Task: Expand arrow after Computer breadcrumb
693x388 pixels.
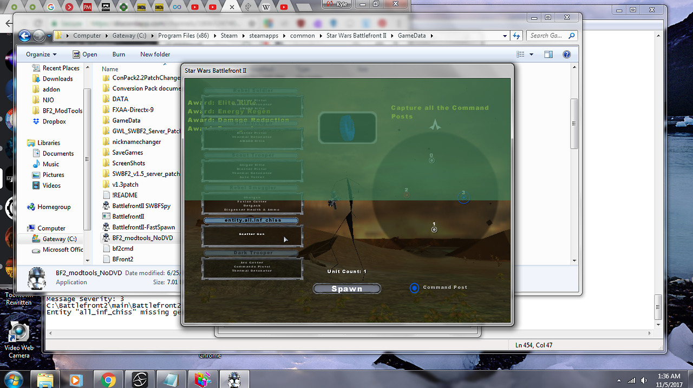Action: [106, 36]
